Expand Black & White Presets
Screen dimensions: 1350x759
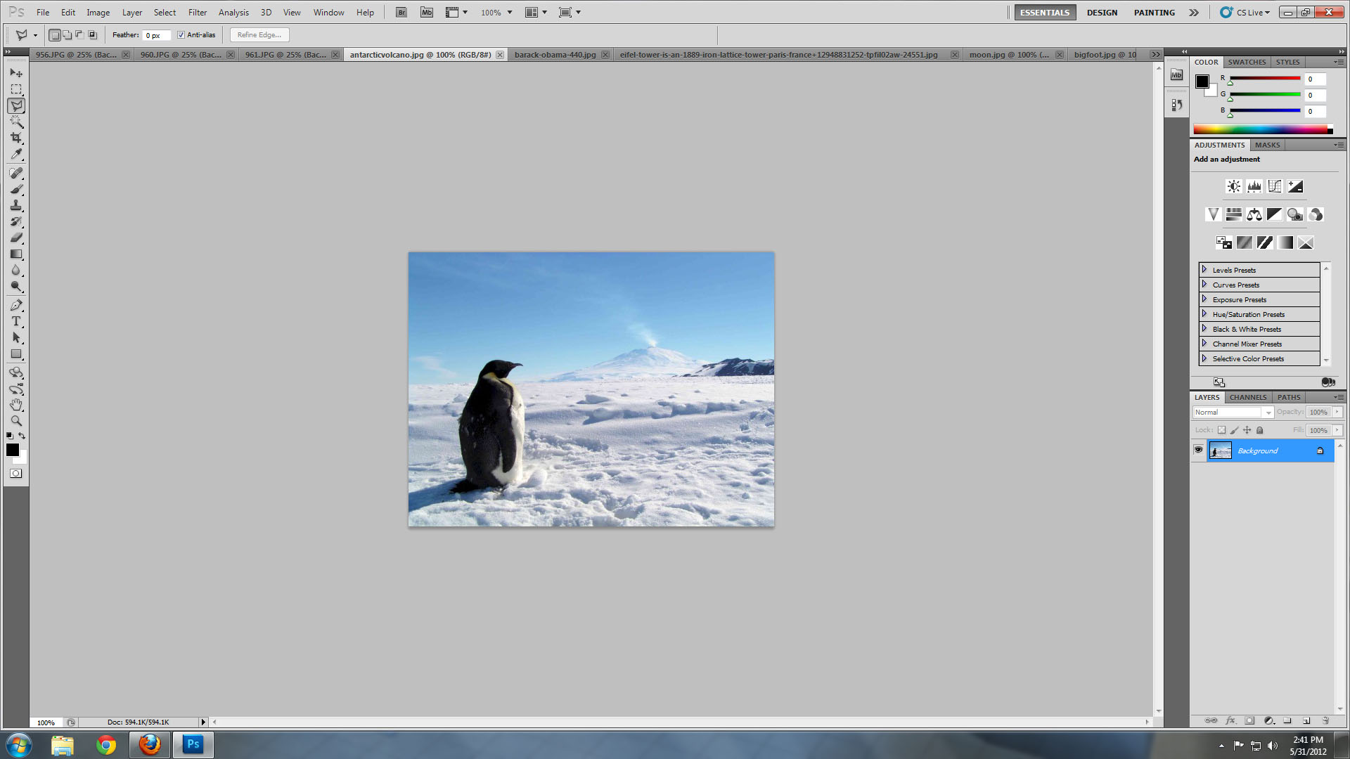pos(1204,329)
